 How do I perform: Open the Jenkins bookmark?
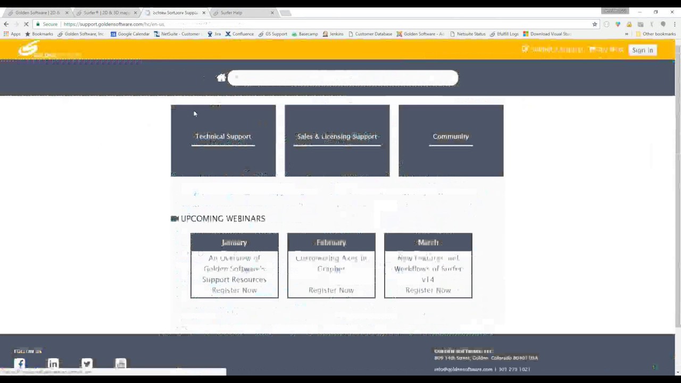coord(333,34)
